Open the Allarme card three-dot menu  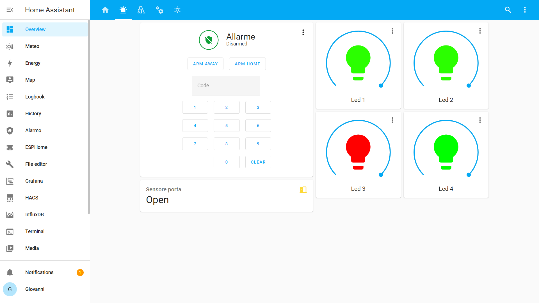pyautogui.click(x=303, y=32)
